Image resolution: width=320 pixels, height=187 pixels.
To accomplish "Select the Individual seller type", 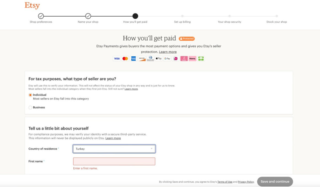I will [x=30, y=95].
